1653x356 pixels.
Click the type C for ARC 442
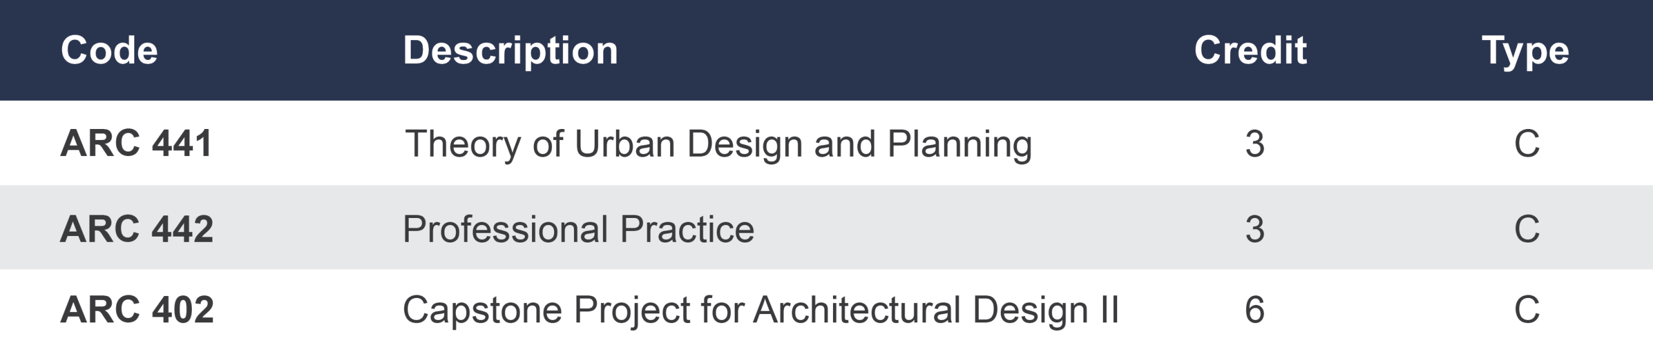pos(1526,229)
